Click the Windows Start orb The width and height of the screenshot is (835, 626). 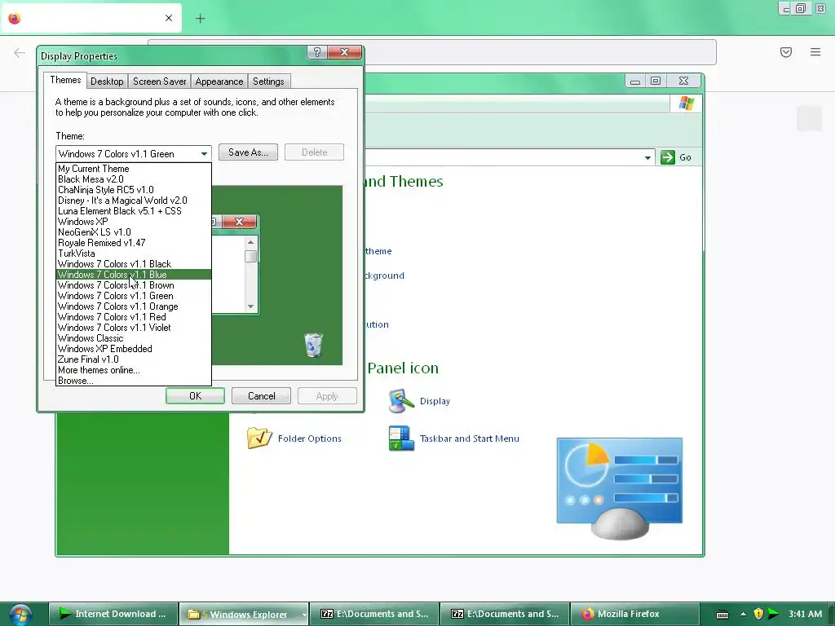click(x=20, y=615)
